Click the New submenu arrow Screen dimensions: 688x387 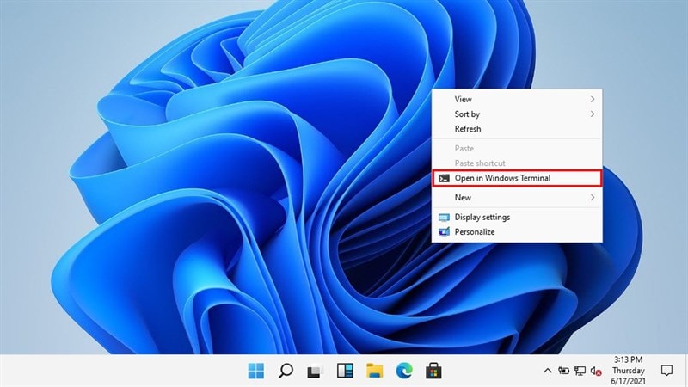tap(593, 198)
